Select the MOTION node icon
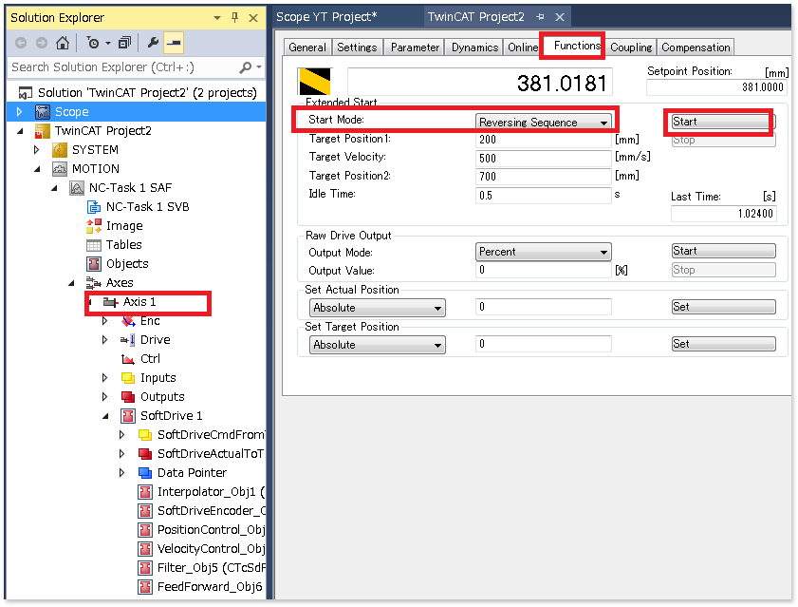798x607 pixels. [x=60, y=169]
